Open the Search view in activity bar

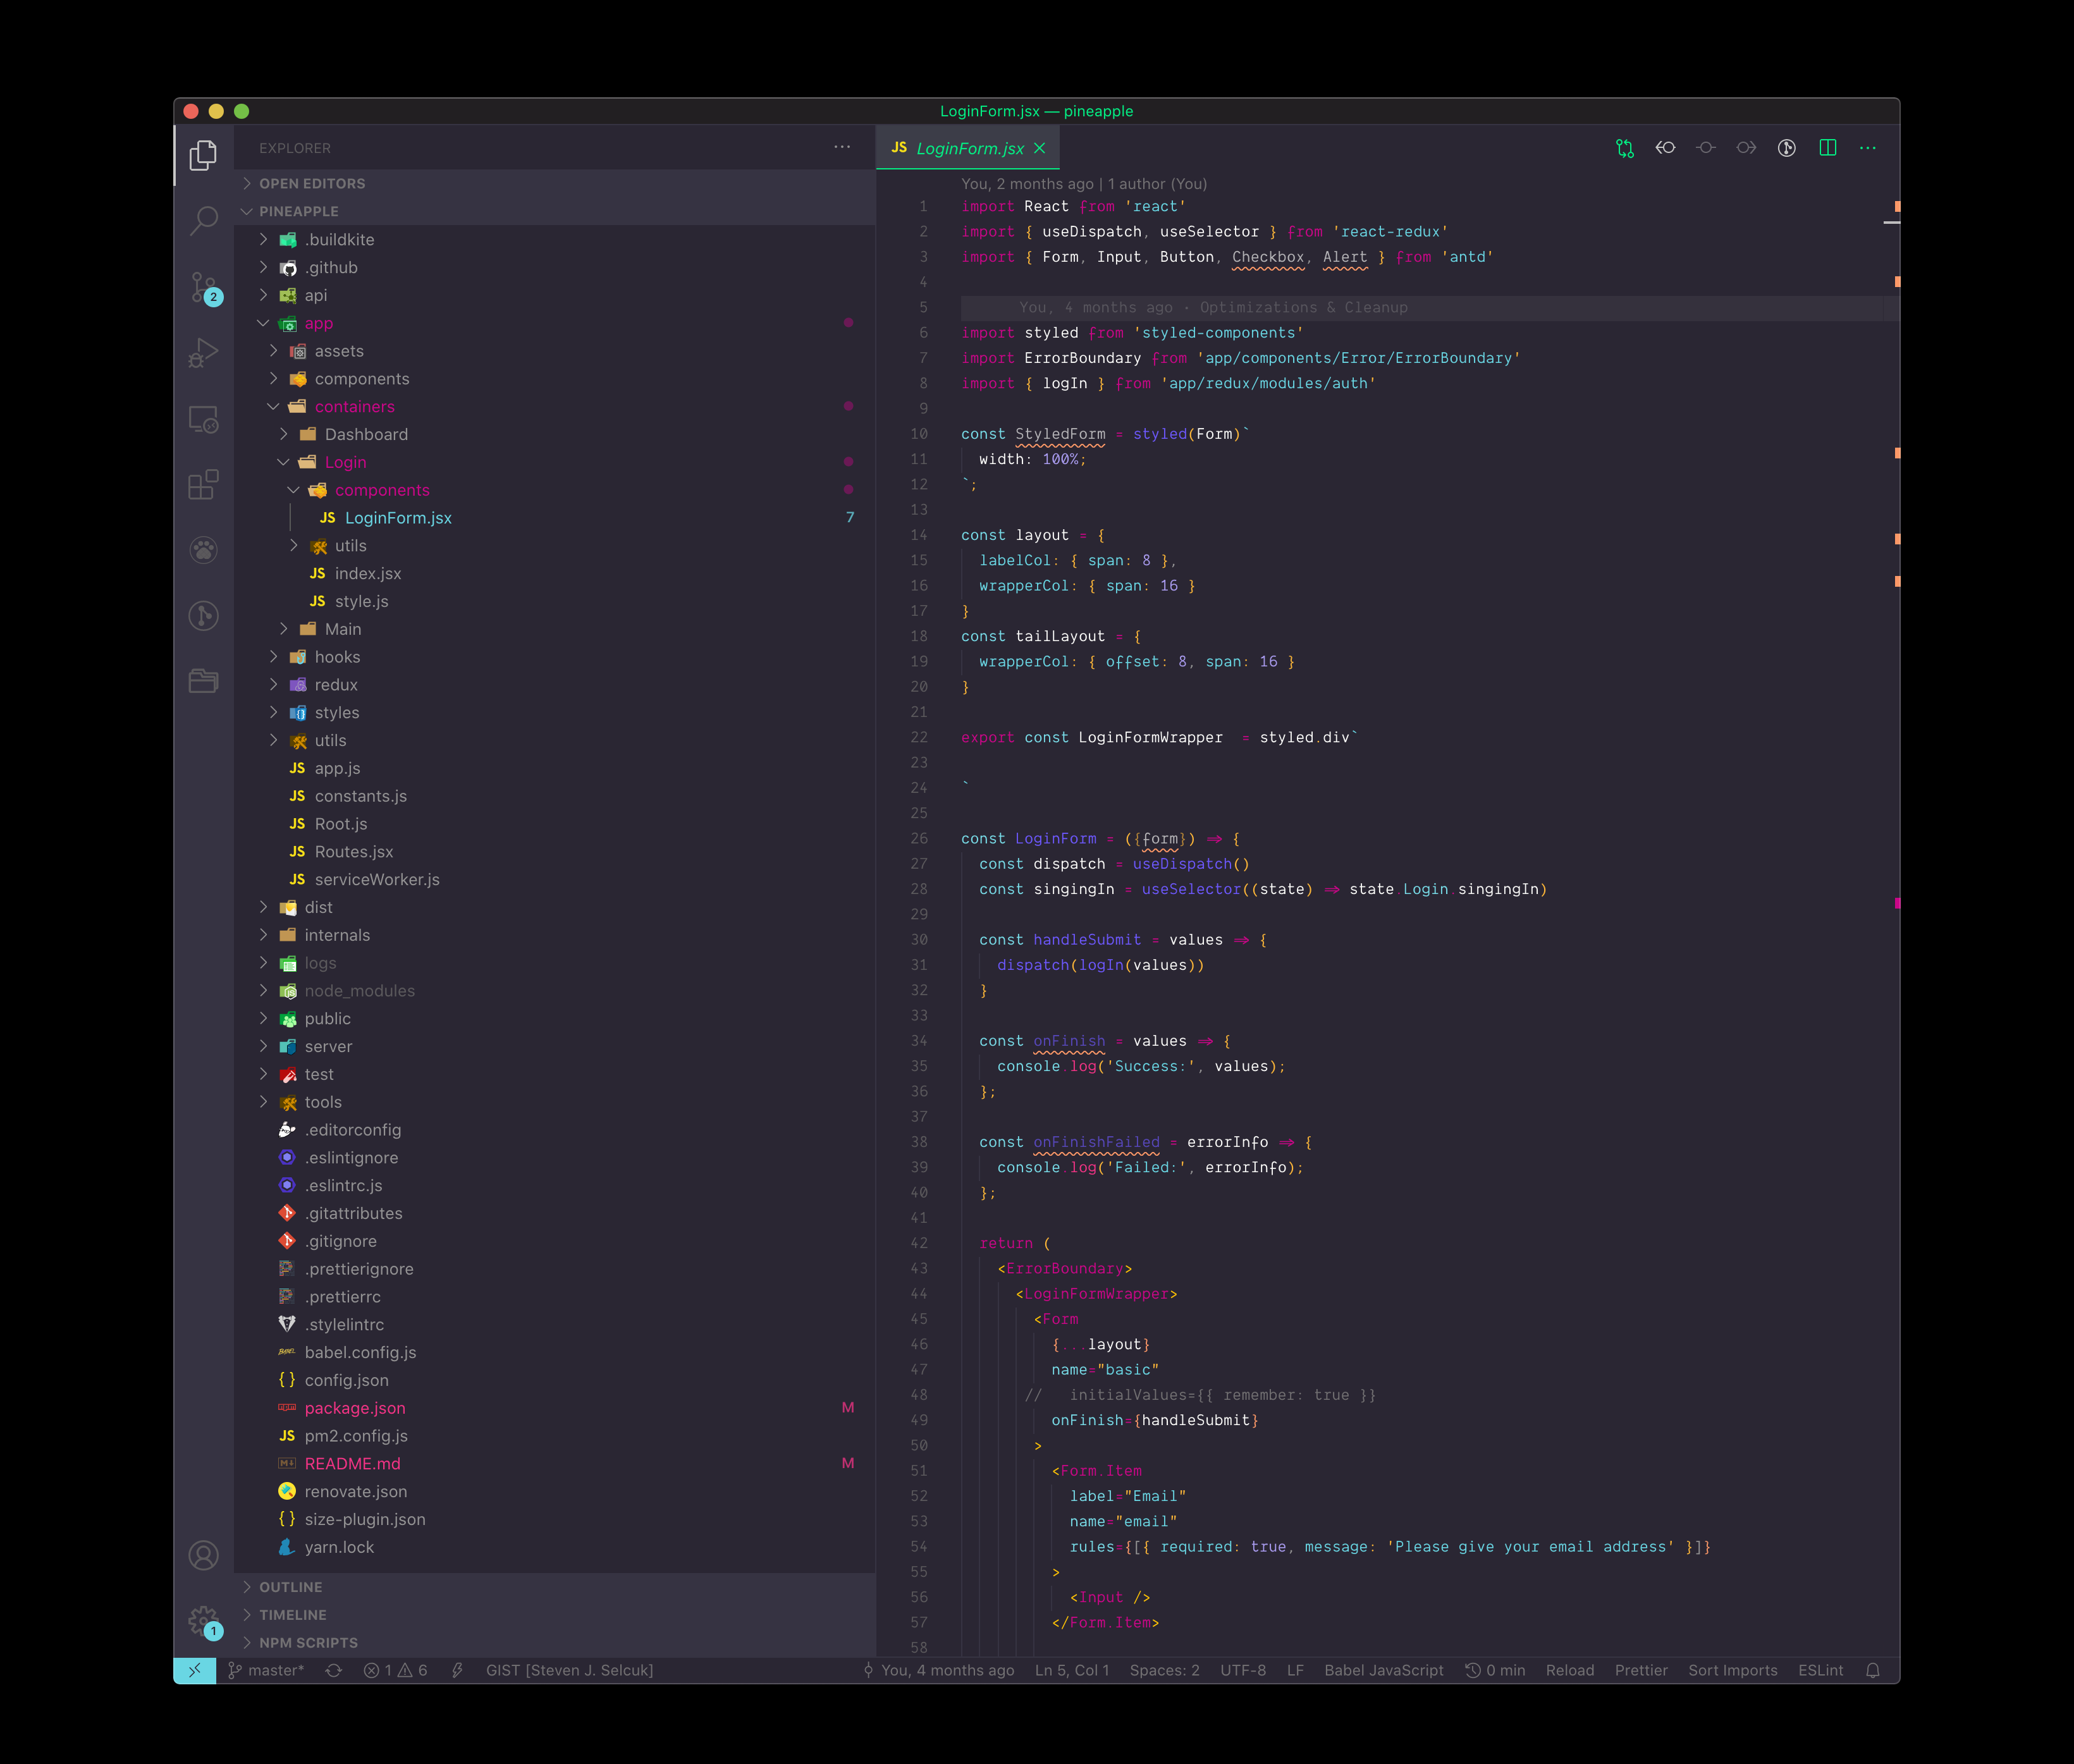(x=204, y=220)
